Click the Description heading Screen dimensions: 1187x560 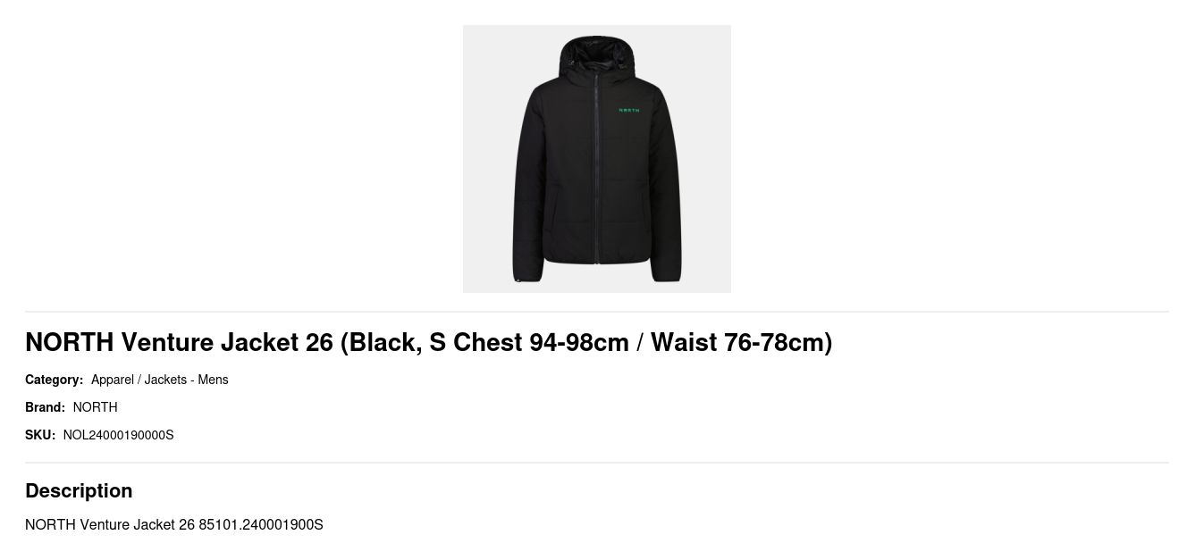click(x=79, y=490)
